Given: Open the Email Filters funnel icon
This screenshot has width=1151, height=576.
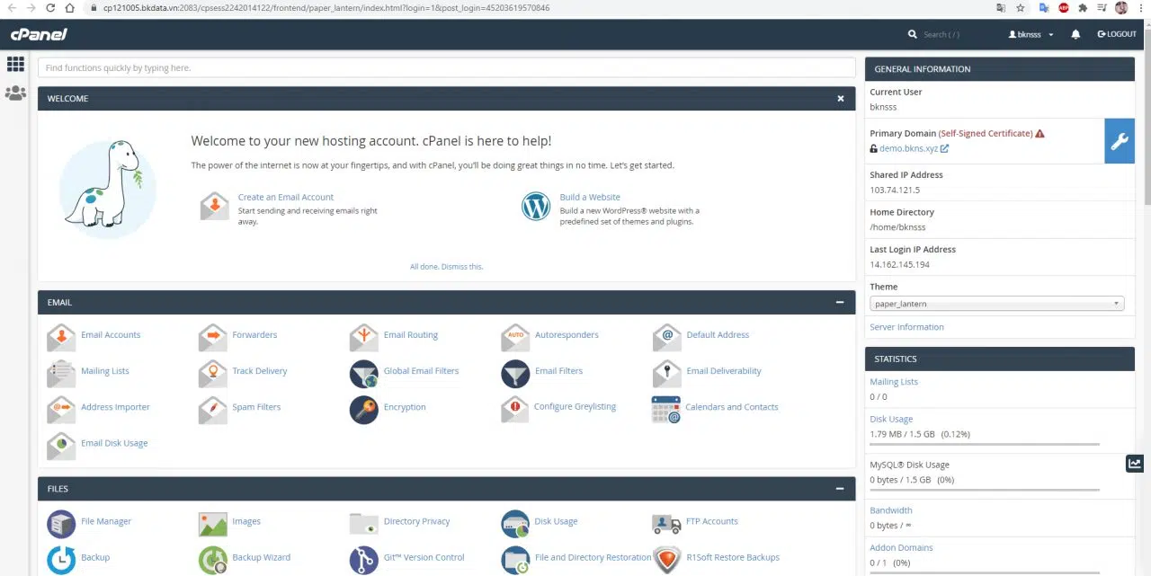Looking at the screenshot, I should click(515, 373).
